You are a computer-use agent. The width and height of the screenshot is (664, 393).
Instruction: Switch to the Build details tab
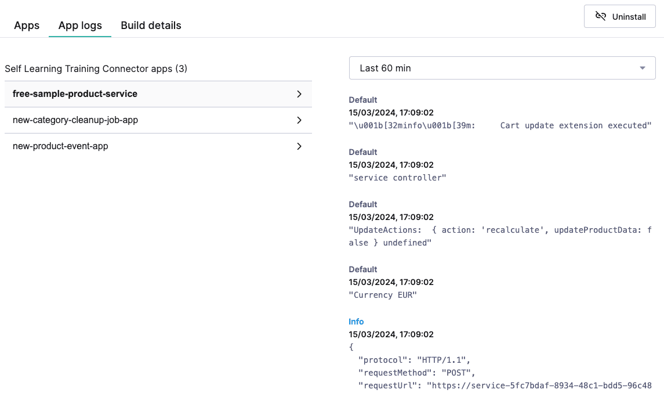pos(151,26)
